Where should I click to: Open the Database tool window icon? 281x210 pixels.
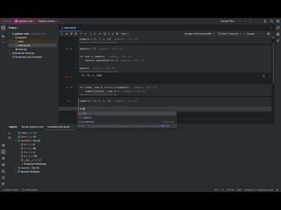pos(278,34)
